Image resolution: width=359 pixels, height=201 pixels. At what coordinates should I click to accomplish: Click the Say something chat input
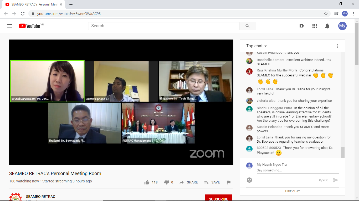tap(298, 170)
